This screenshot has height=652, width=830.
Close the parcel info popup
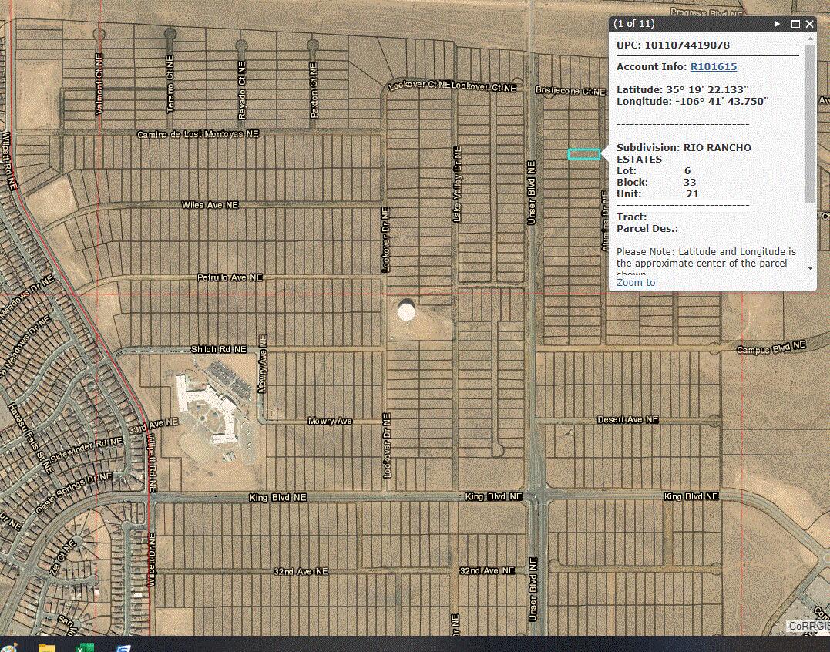pyautogui.click(x=809, y=24)
